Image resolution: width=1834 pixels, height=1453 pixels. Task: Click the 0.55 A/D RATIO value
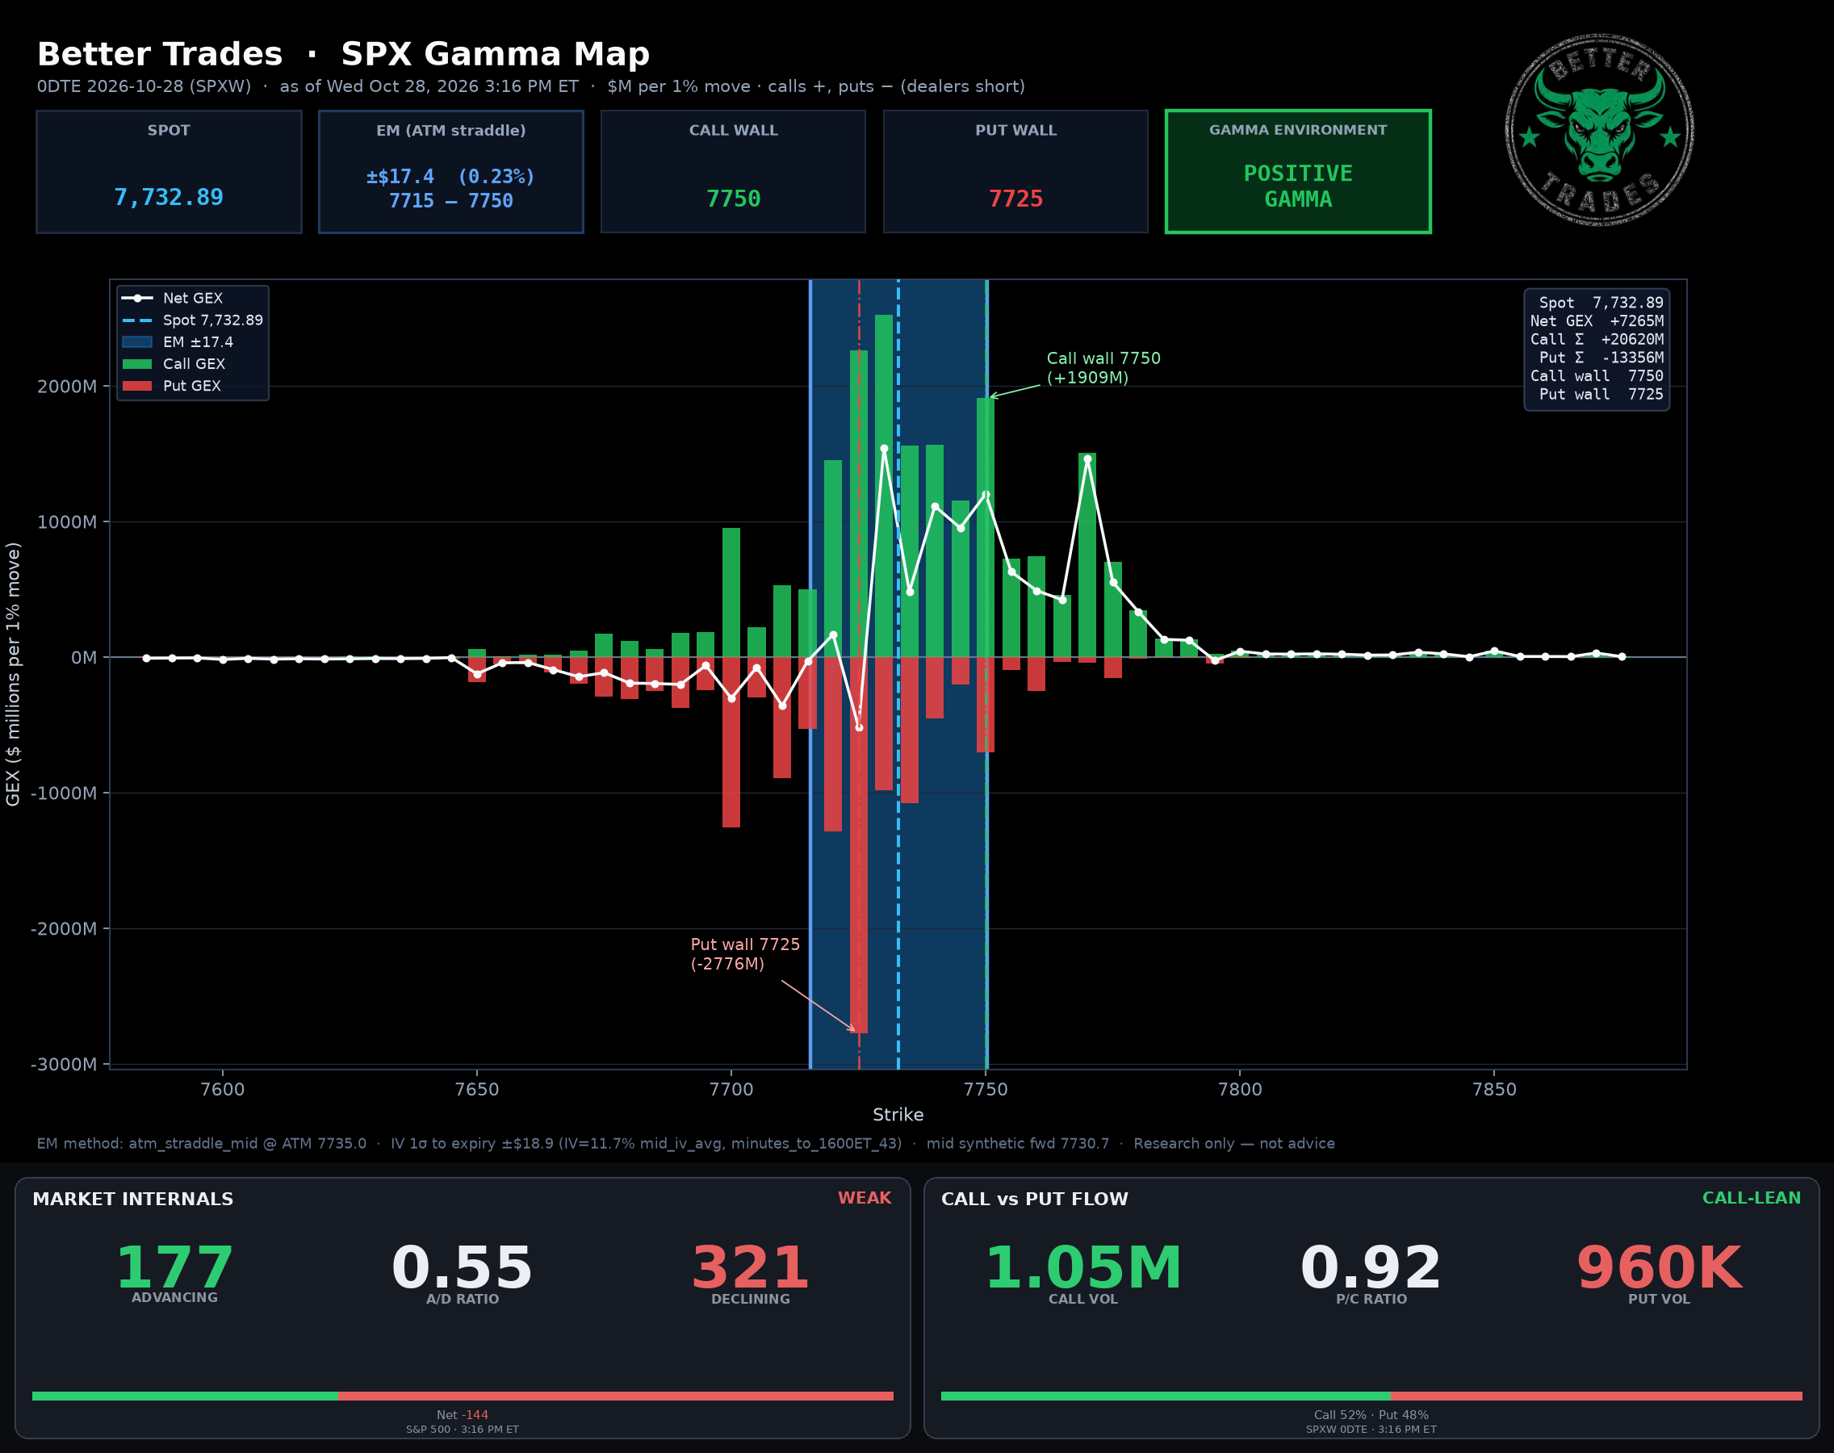coord(462,1268)
